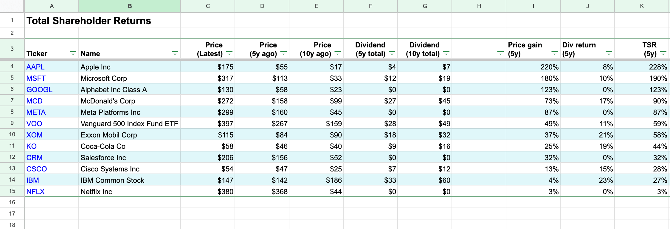Open the XOM ticker link
The image size is (670, 229).
tap(34, 135)
